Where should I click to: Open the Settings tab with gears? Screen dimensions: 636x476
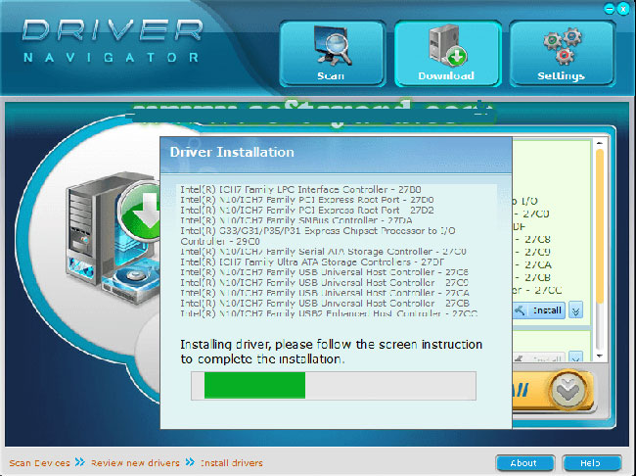pos(563,54)
